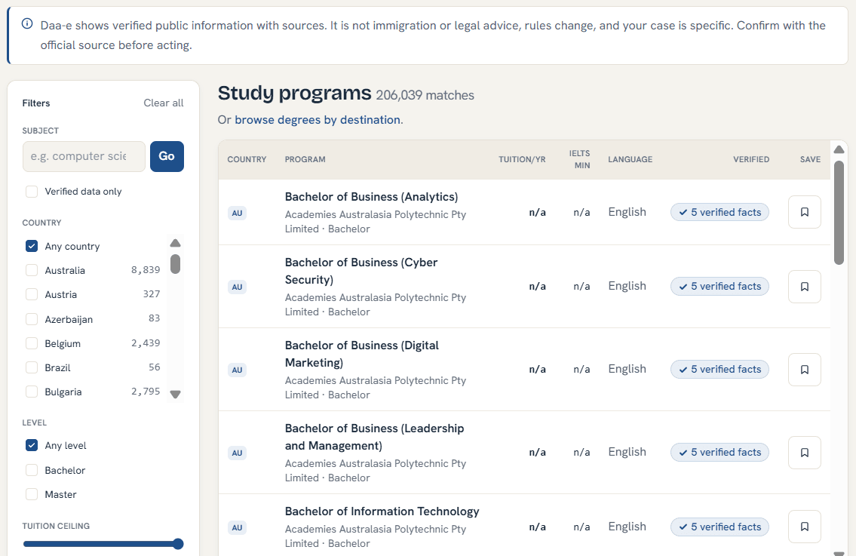The height and width of the screenshot is (556, 856).
Task: Open Bachelor of Business (Analytics) program title
Action: click(x=371, y=197)
